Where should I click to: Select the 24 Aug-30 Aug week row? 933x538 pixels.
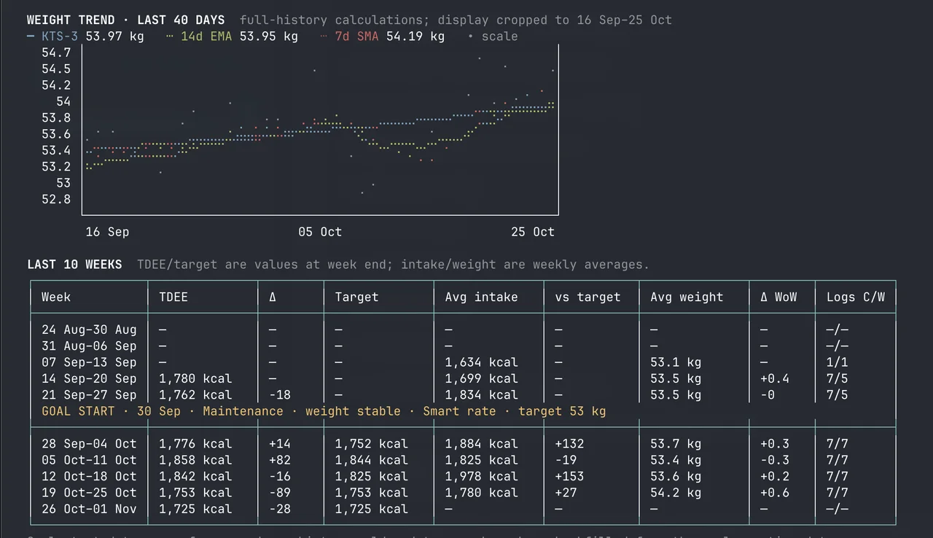point(463,330)
